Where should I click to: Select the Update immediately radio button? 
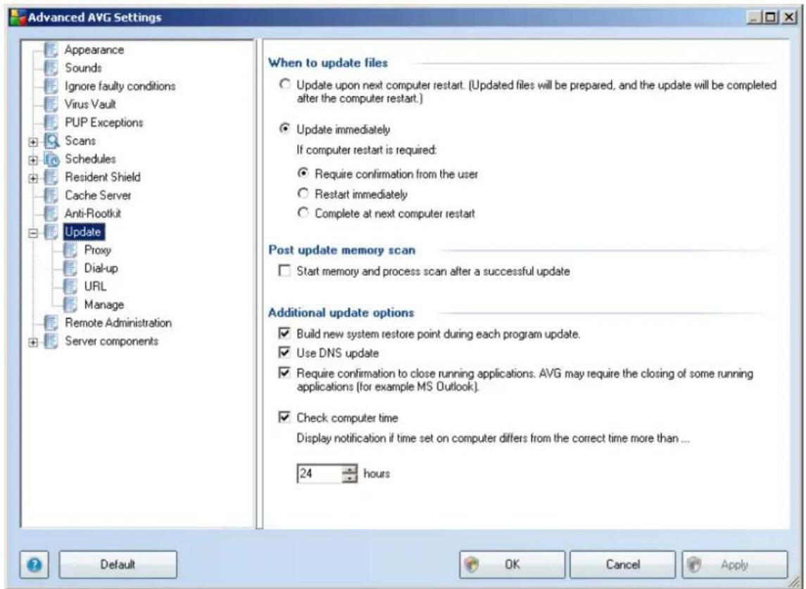tap(284, 129)
